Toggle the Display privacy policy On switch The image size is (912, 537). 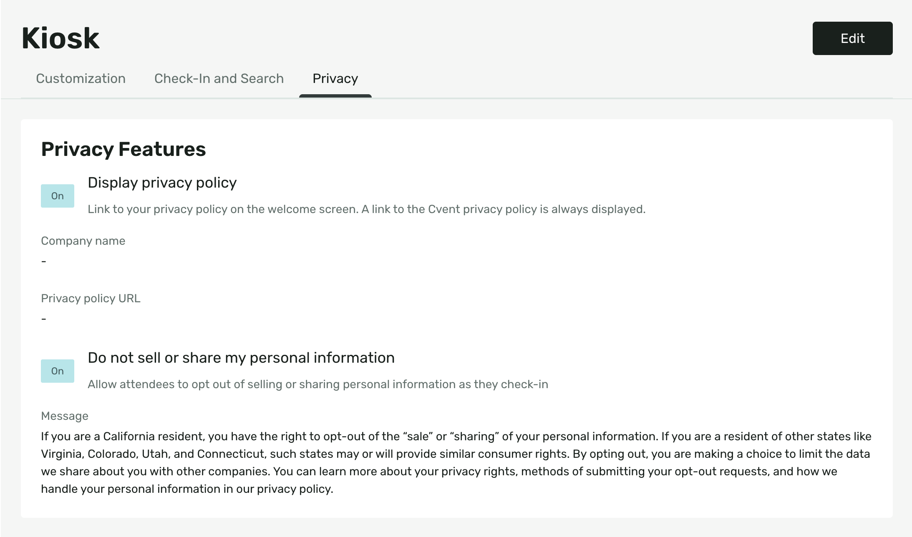[x=58, y=196]
